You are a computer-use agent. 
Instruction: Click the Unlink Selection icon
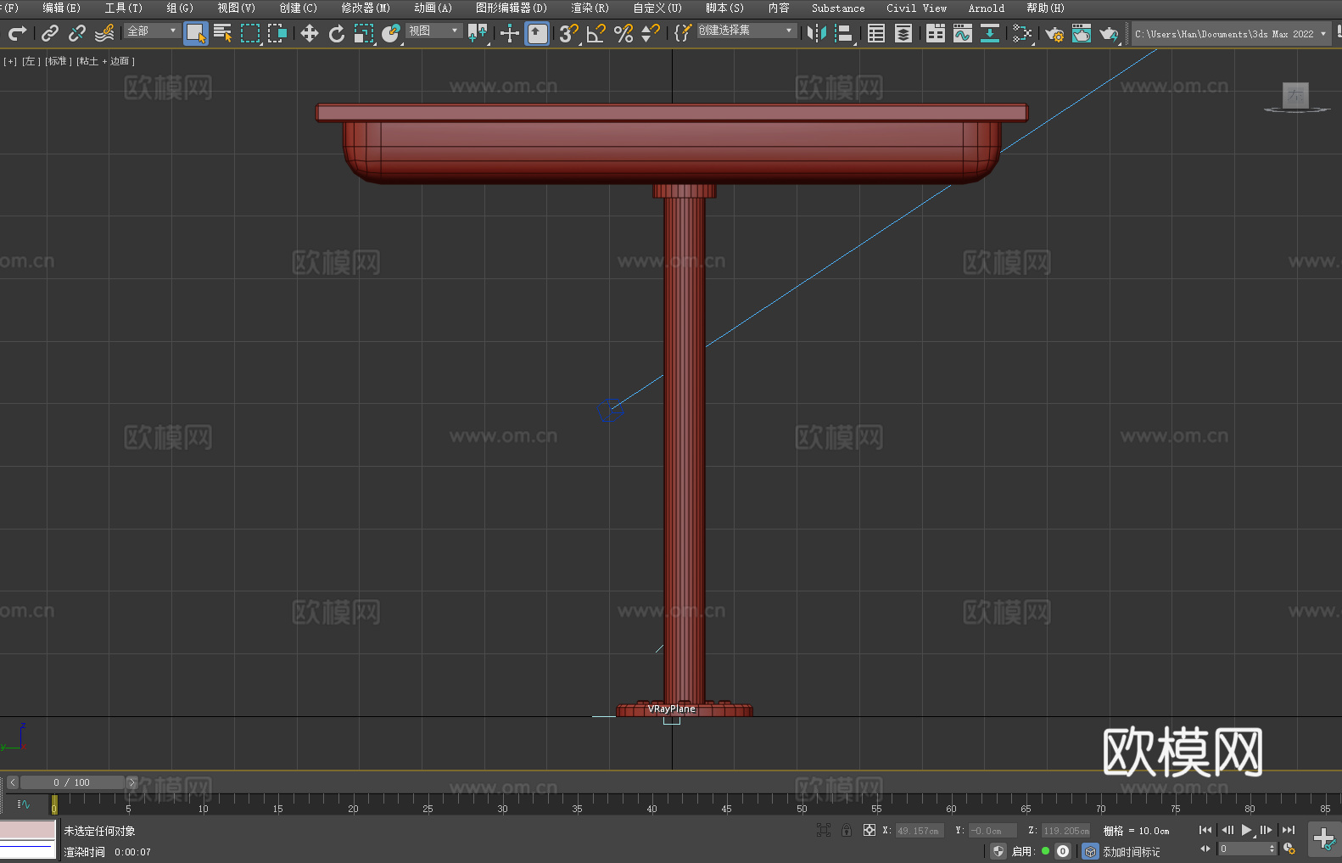point(77,34)
